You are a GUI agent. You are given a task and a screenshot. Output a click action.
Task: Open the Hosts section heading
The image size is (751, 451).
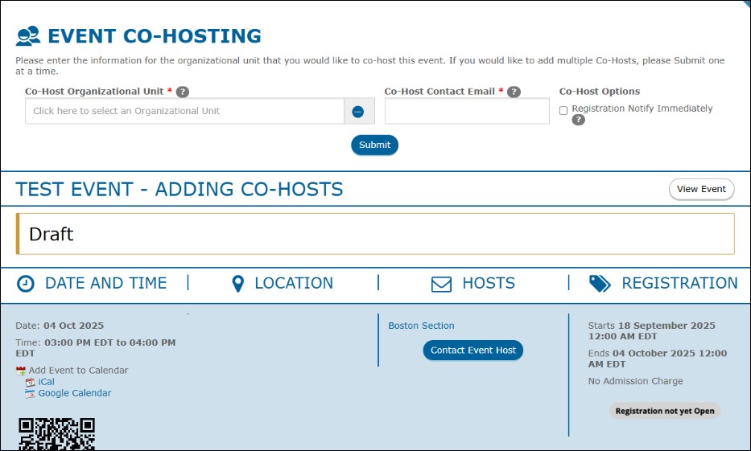click(488, 284)
